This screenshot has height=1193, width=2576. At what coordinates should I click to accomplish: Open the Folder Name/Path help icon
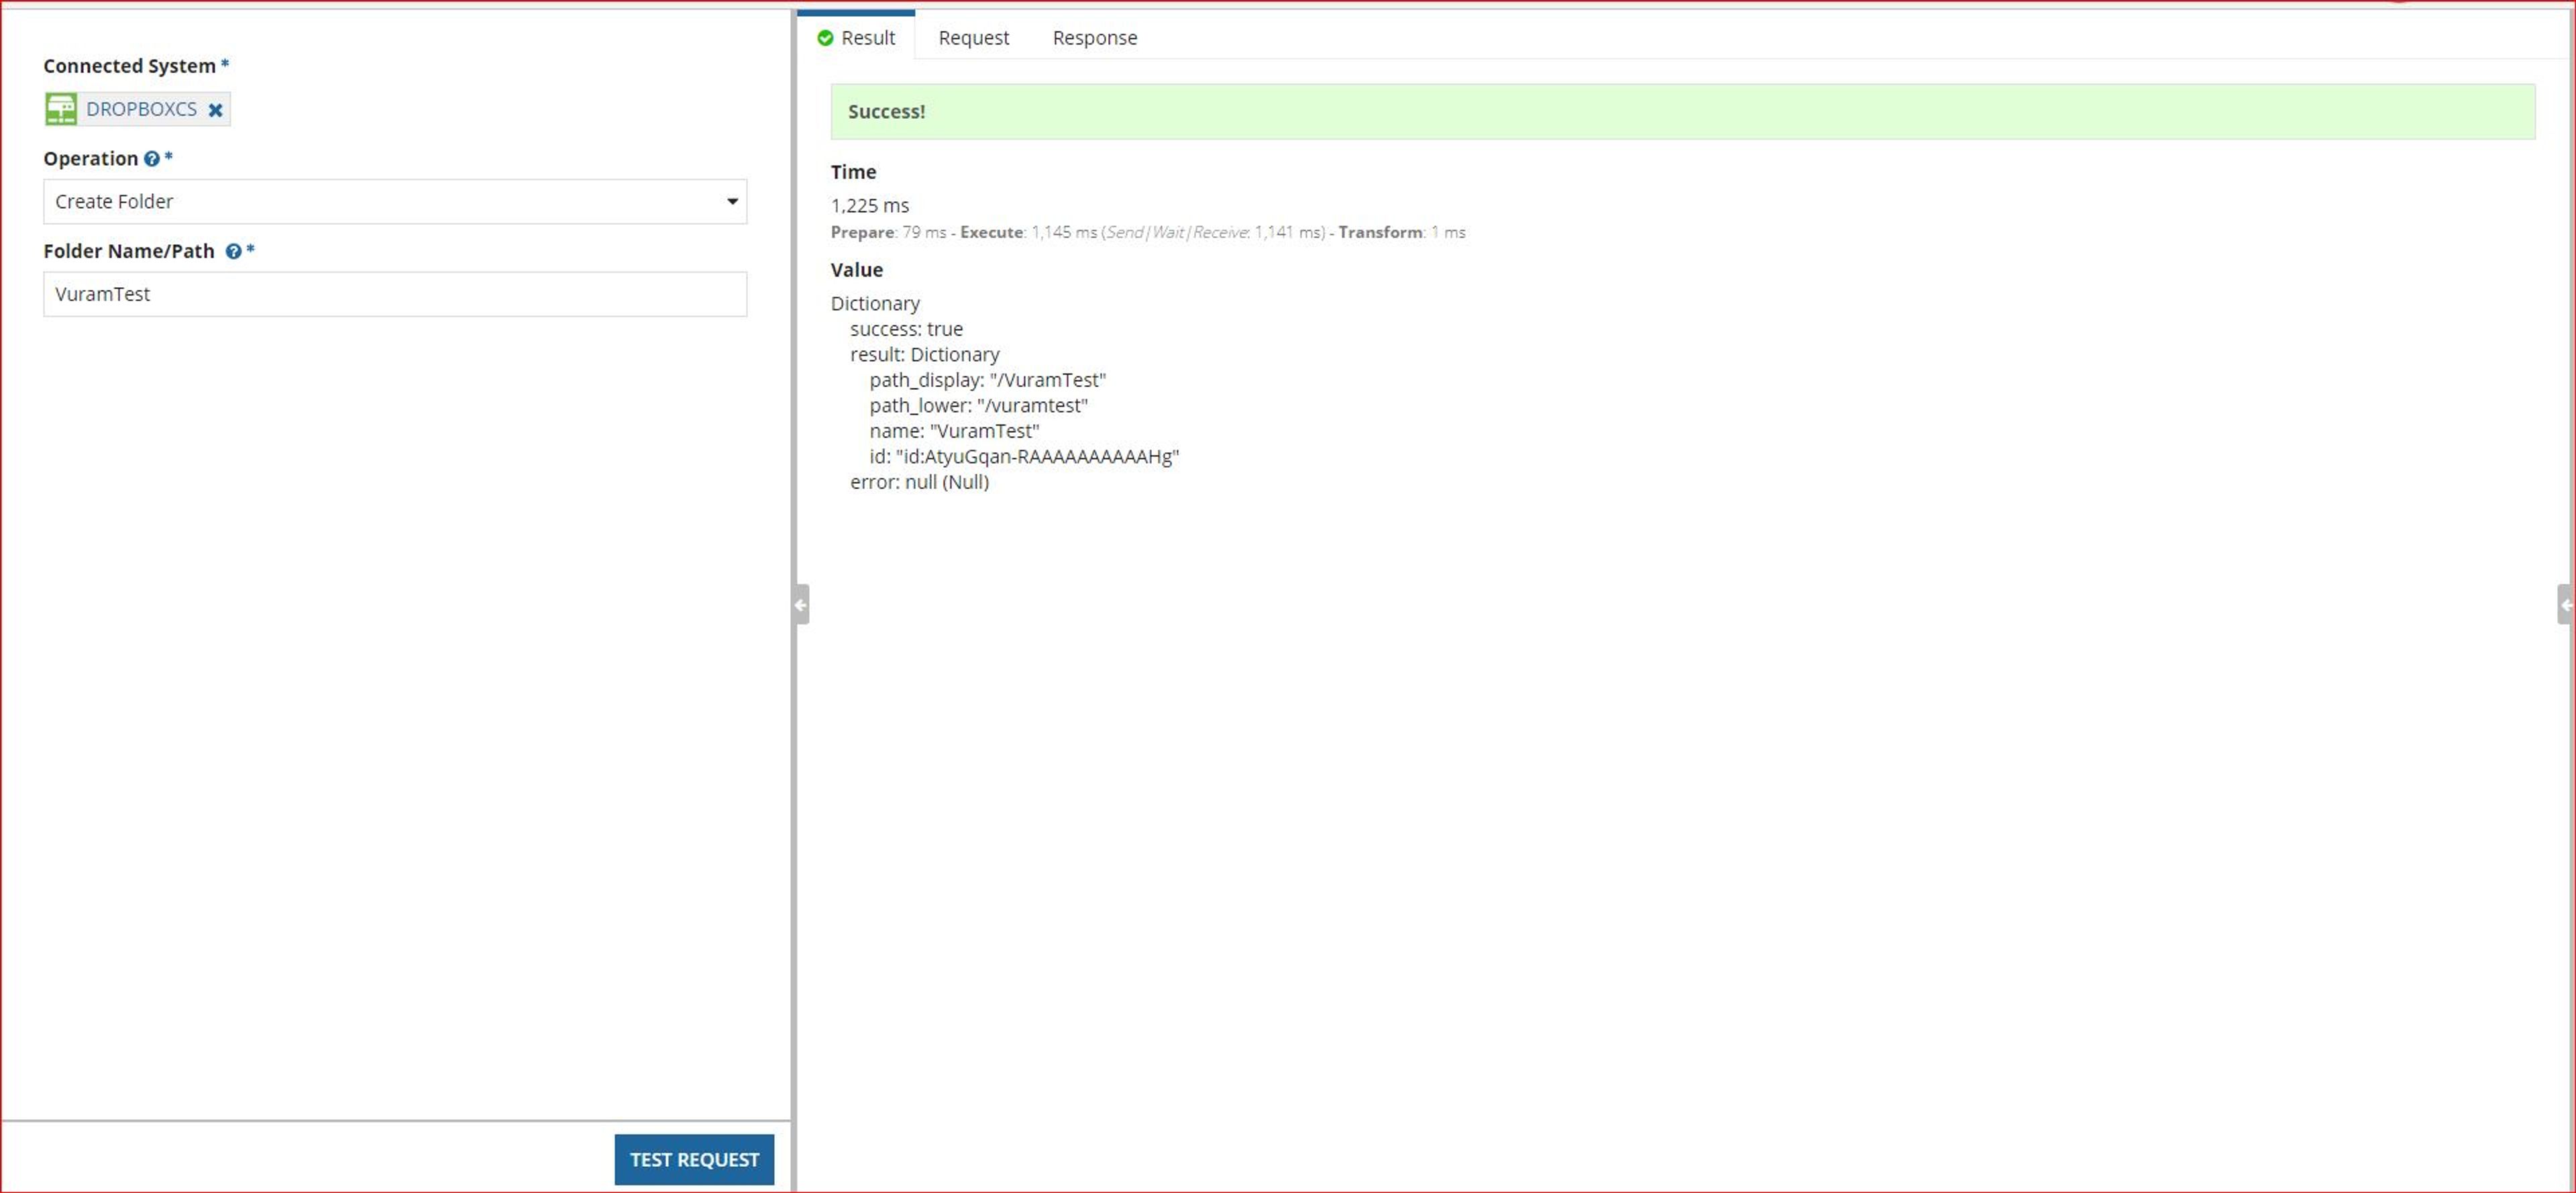[x=233, y=252]
